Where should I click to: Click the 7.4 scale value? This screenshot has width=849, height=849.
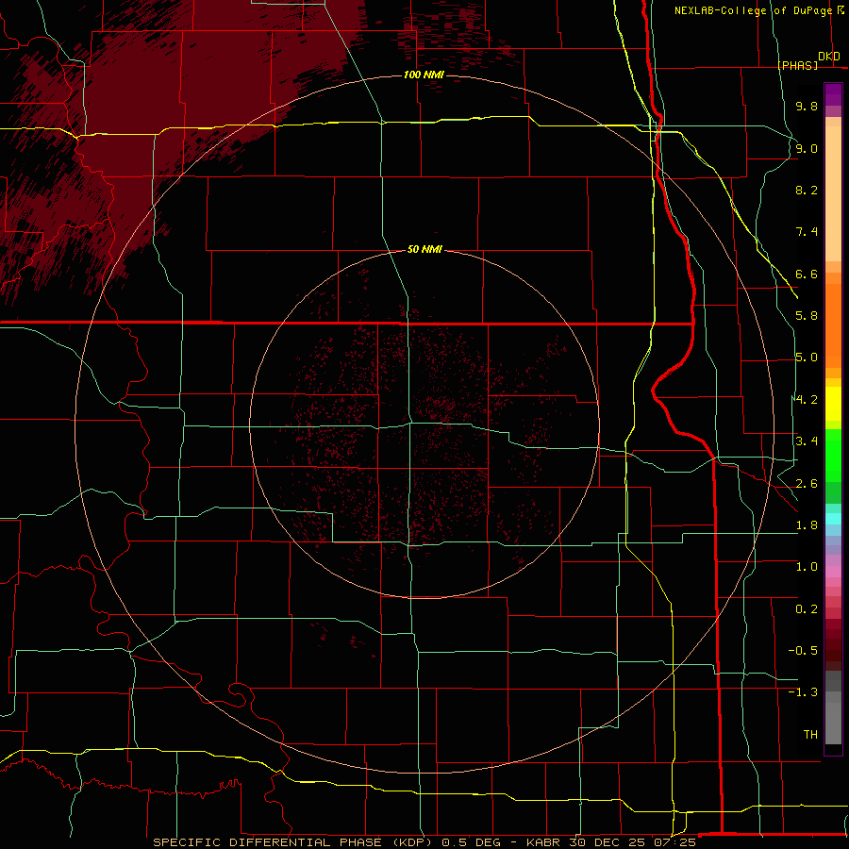[807, 232]
